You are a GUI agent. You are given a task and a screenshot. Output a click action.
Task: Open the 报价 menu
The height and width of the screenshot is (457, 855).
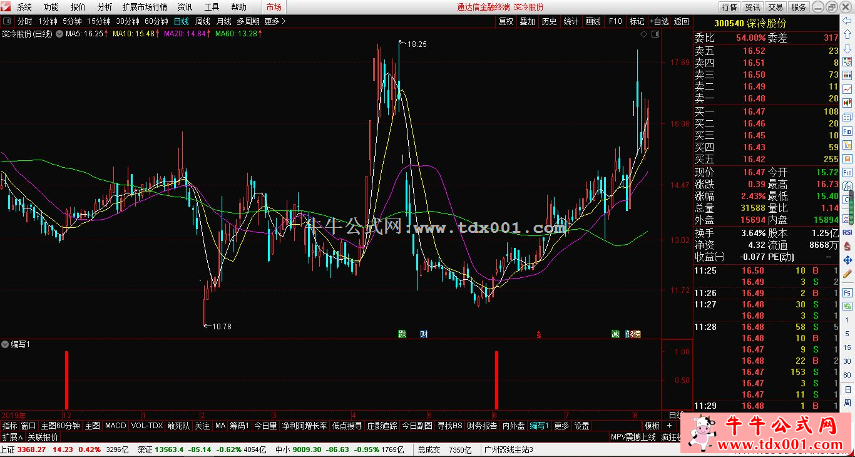(78, 8)
